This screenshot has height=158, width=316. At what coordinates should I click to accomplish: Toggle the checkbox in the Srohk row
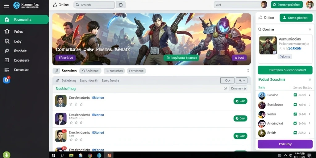click(x=295, y=133)
